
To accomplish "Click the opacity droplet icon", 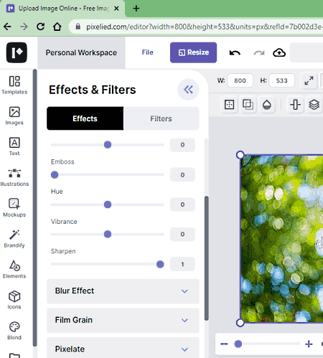I will (x=267, y=105).
